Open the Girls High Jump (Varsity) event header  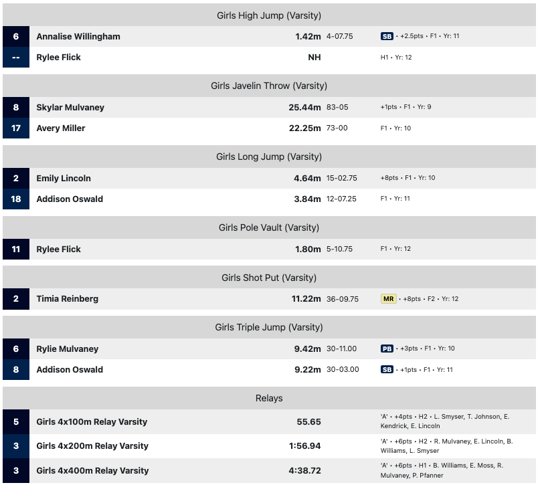pos(269,15)
